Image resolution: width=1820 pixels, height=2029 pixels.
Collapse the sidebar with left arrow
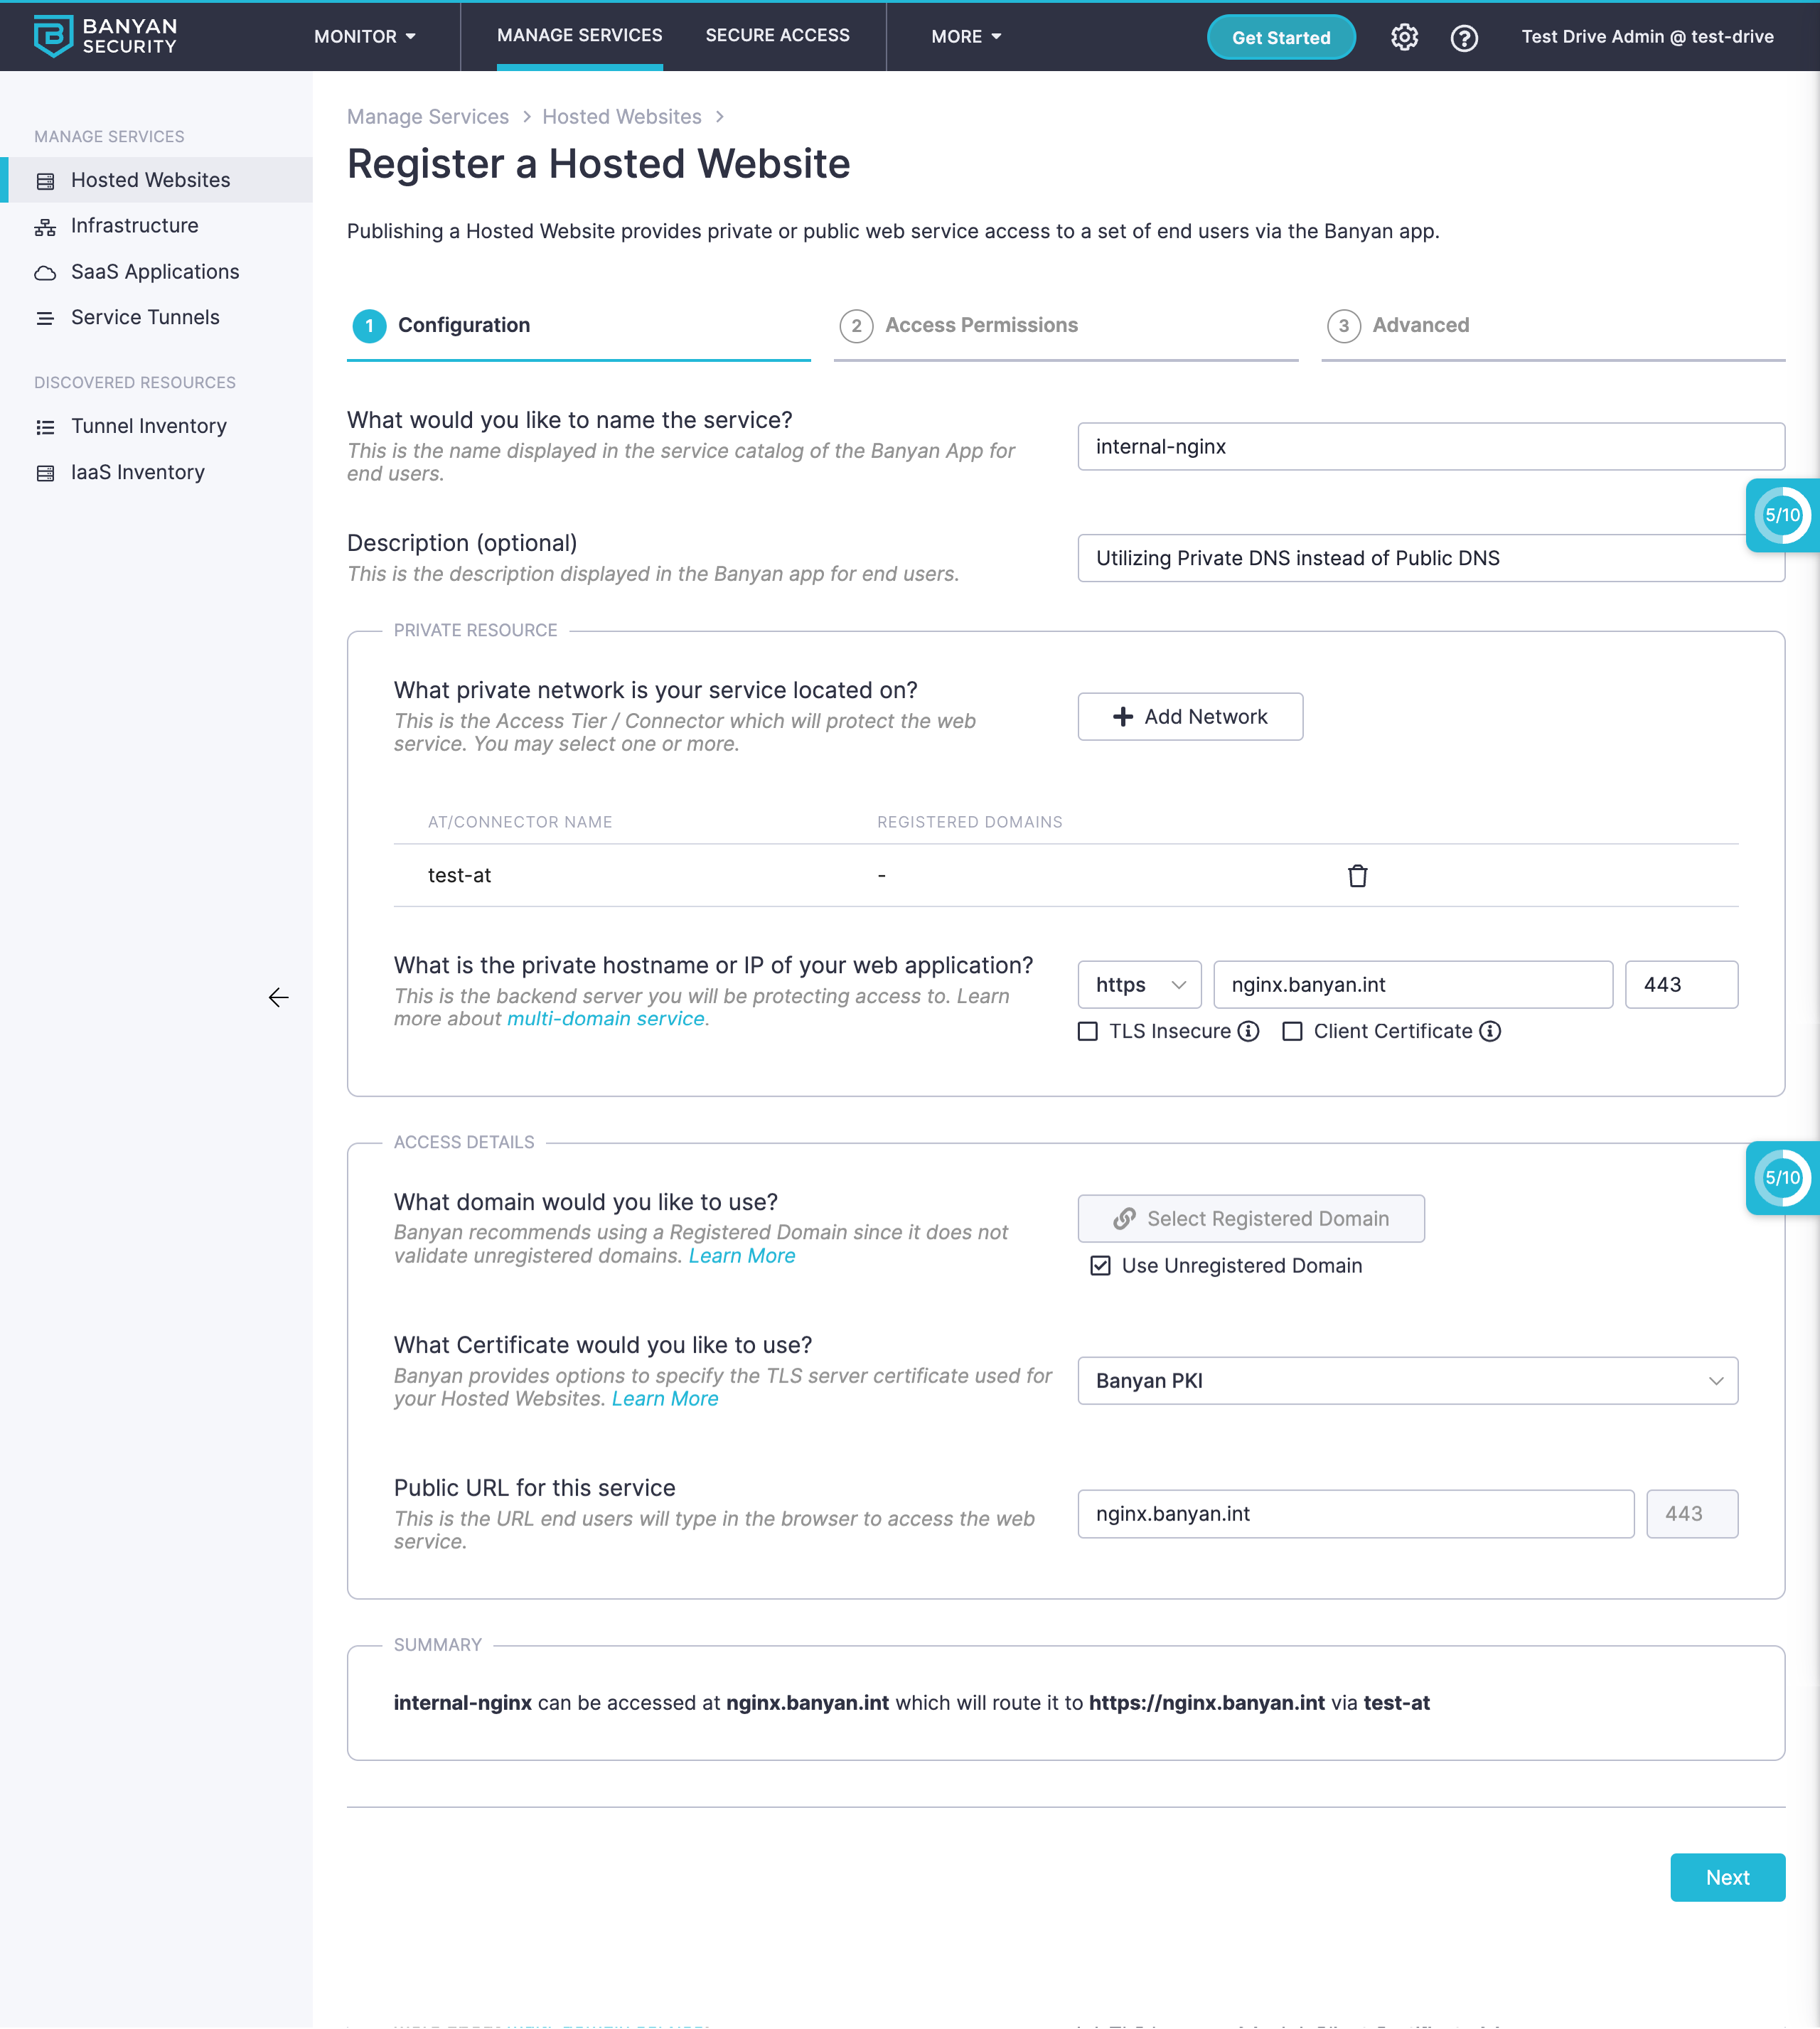(x=278, y=997)
